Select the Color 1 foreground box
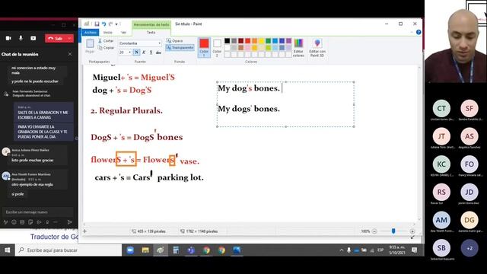 [204, 47]
